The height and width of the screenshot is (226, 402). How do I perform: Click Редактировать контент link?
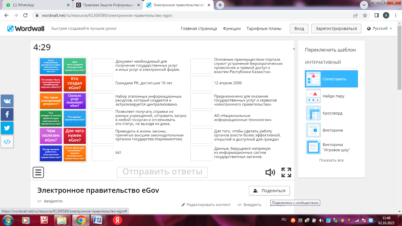pos(206,205)
